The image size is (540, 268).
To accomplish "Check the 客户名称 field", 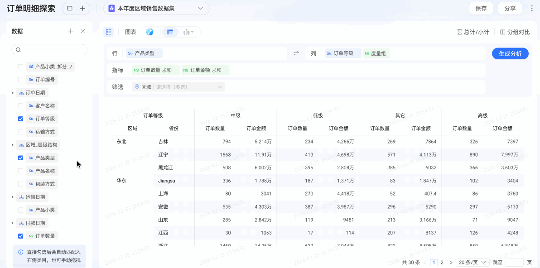I will click(x=21, y=105).
